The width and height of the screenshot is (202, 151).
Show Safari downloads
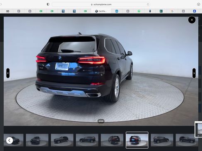coord(198,5)
